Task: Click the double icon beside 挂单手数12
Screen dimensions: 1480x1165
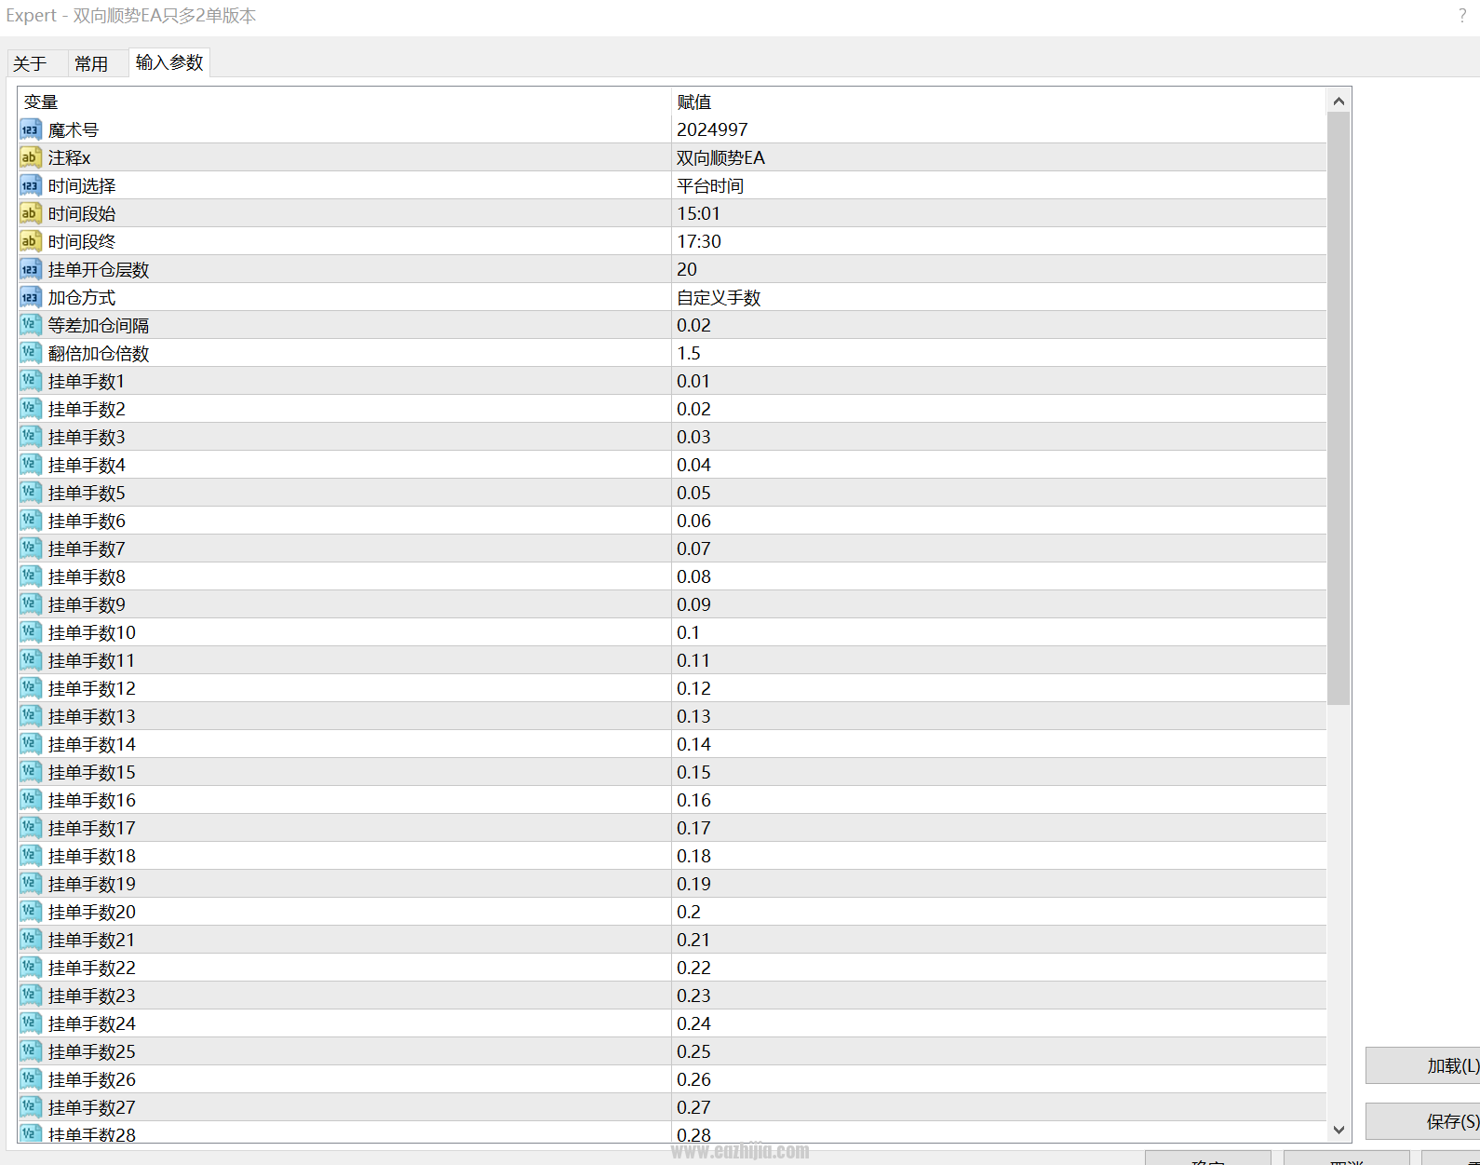Action: point(31,688)
